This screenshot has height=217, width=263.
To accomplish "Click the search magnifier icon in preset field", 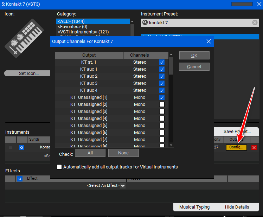I will pyautogui.click(x=145, y=23).
